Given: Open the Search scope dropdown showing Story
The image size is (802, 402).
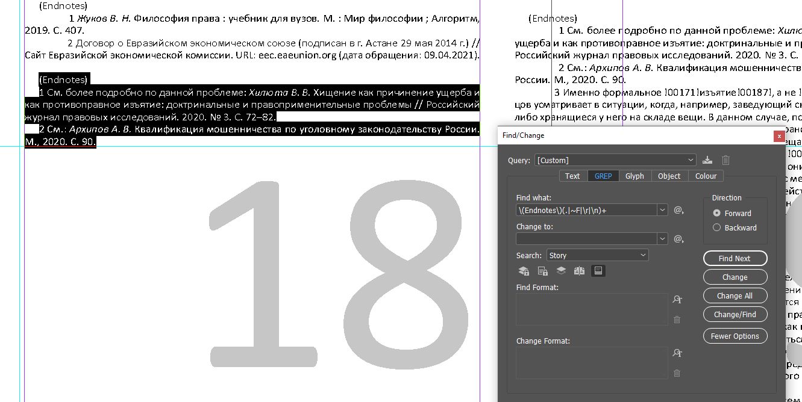Looking at the screenshot, I should click(x=598, y=255).
